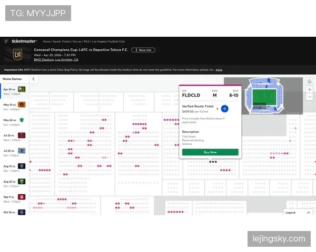Click the Sports Tickets breadcrumb
Screen dimensions: 316x252
62,41
